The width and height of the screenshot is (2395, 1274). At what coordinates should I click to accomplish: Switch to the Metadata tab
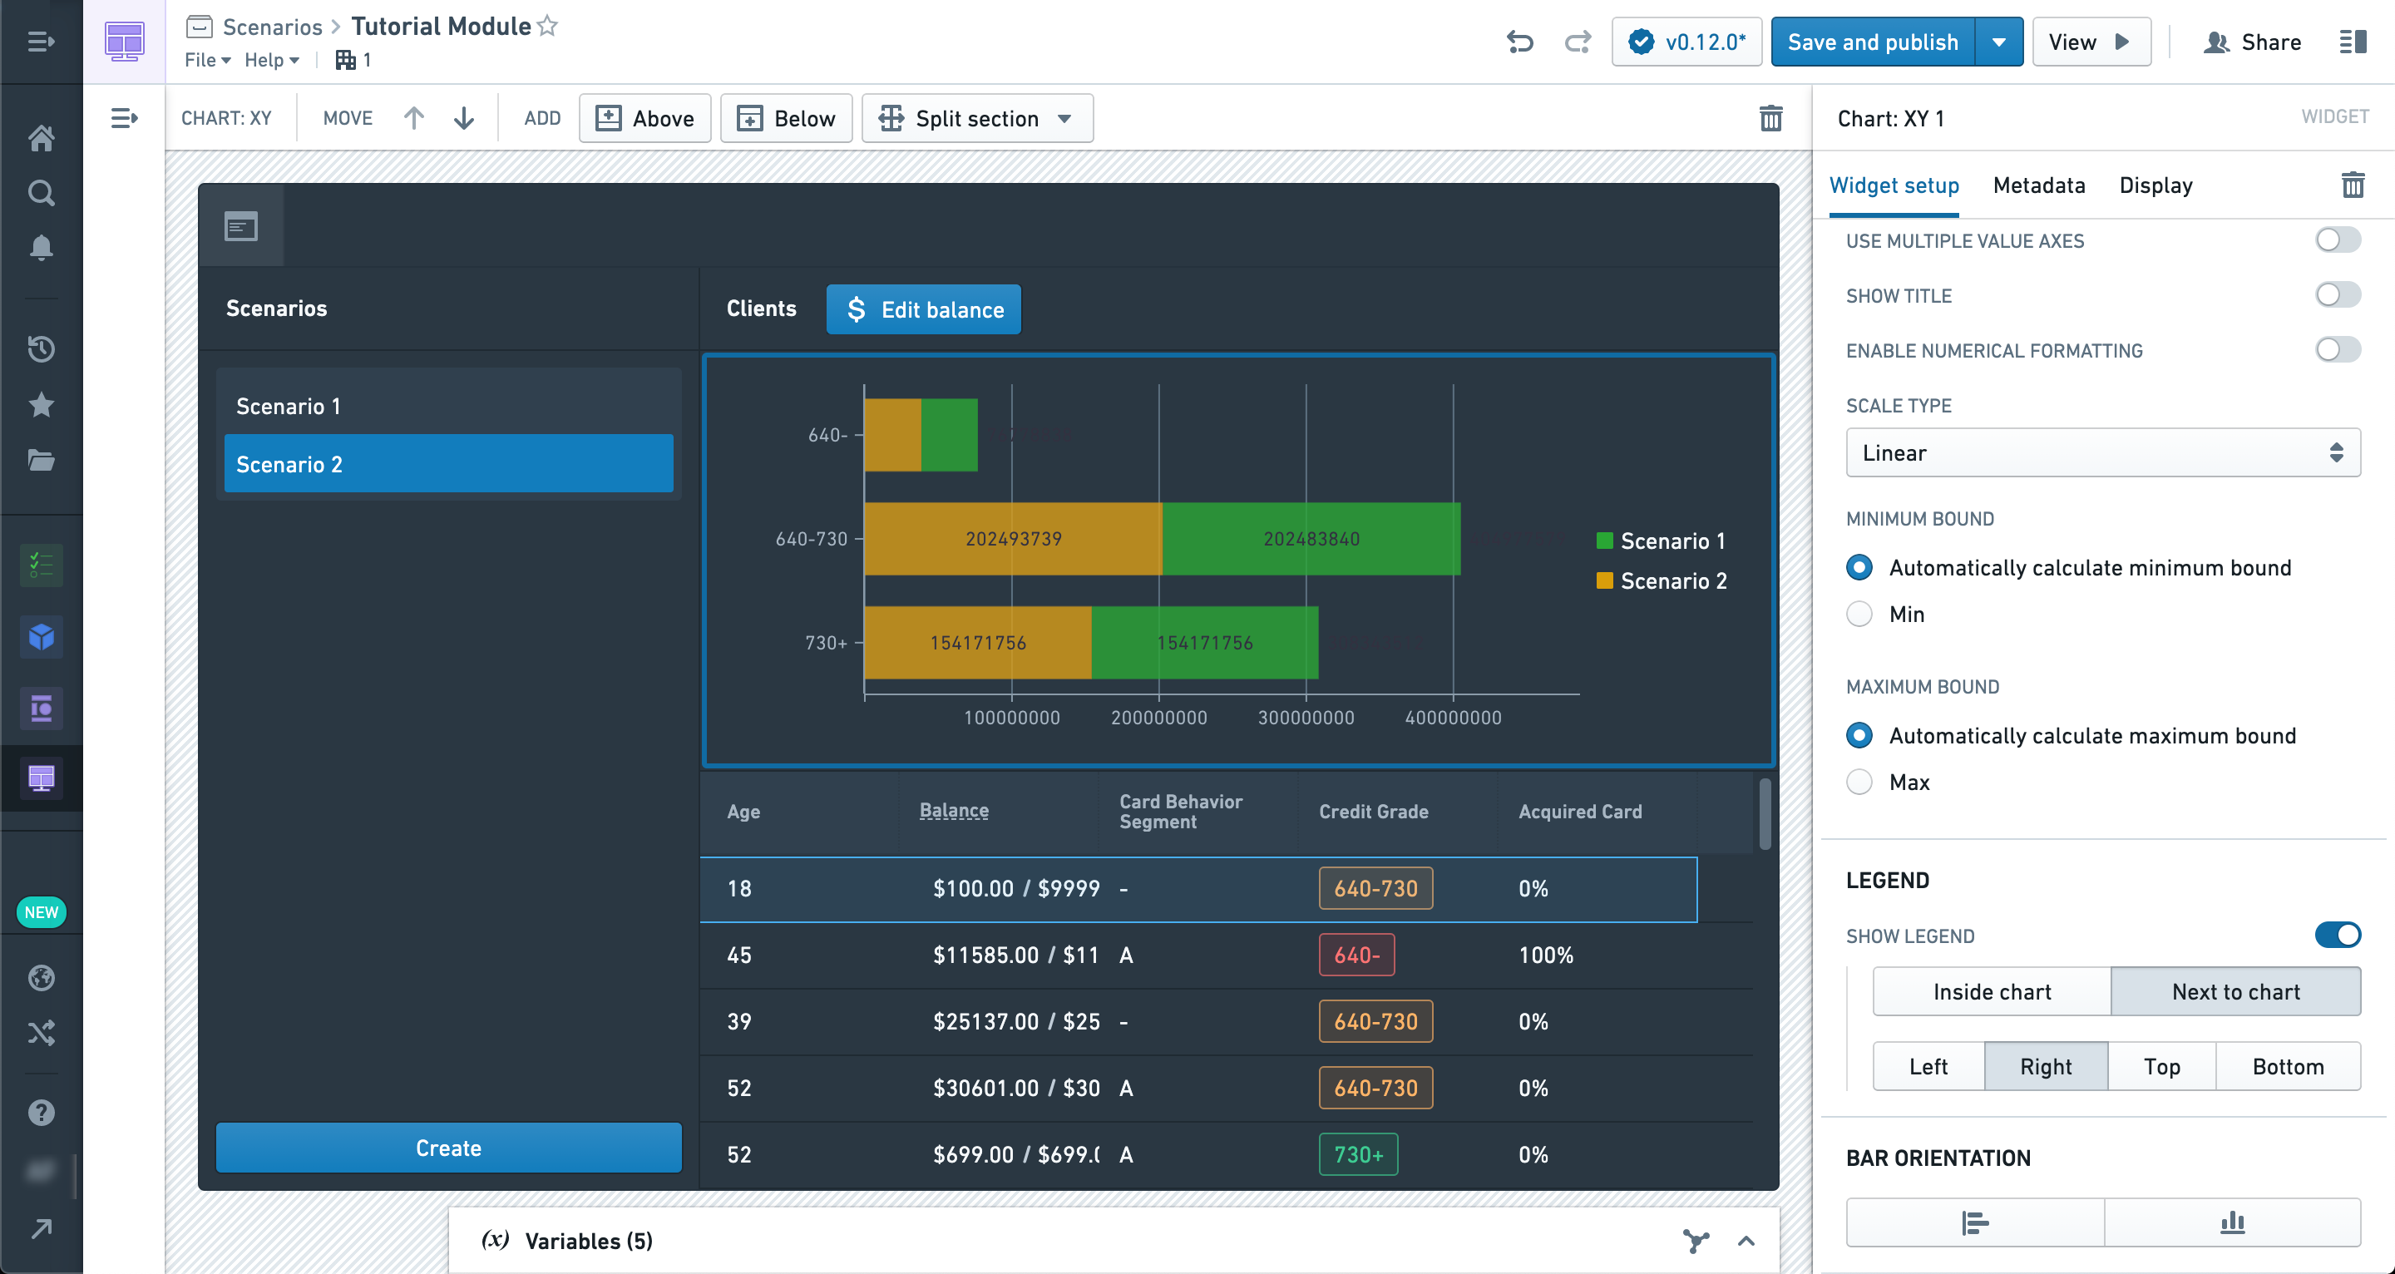click(x=2042, y=185)
